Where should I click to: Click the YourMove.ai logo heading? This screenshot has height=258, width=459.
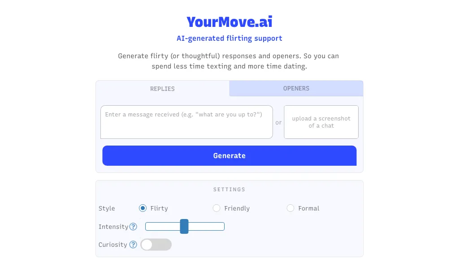pos(229,21)
